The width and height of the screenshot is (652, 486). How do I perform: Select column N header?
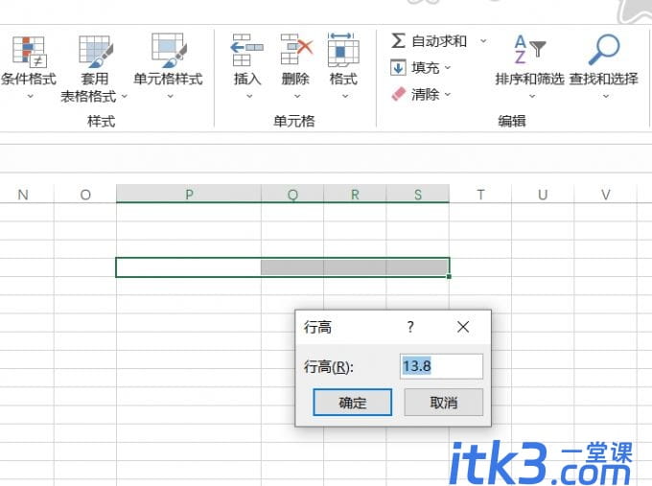(x=23, y=194)
